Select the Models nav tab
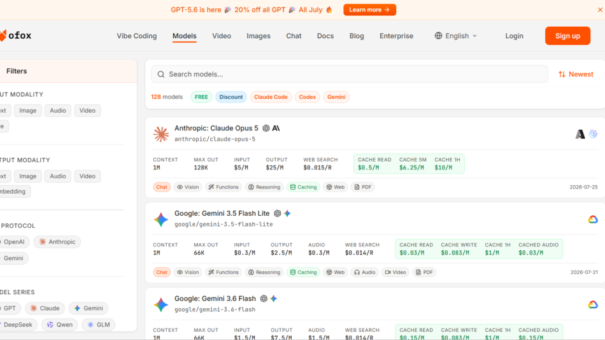Image resolution: width=605 pixels, height=340 pixels. coord(185,36)
